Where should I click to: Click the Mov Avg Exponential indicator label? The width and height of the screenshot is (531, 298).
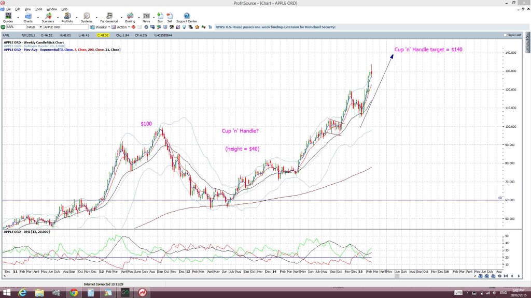point(62,50)
